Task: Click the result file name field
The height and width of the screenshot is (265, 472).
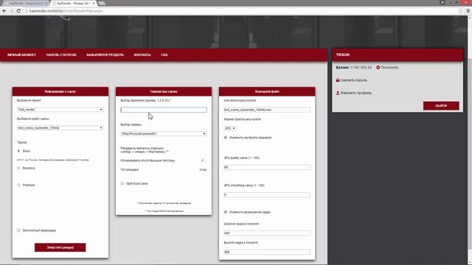Action: 267,110
